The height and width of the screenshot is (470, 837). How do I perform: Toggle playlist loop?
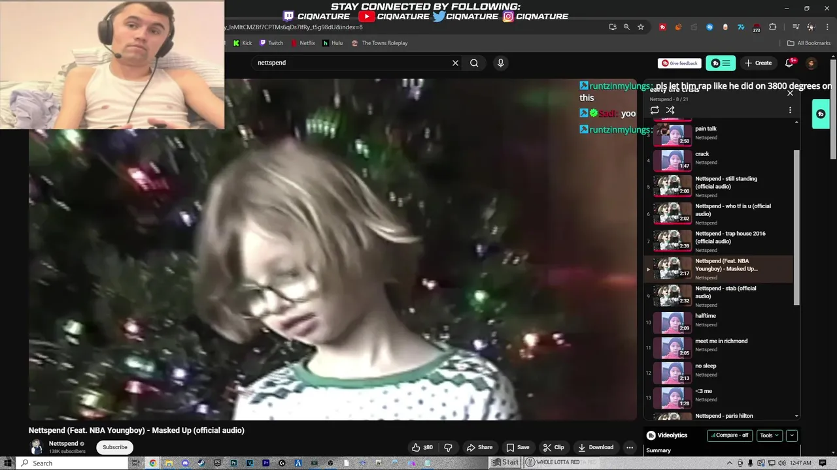click(x=655, y=110)
